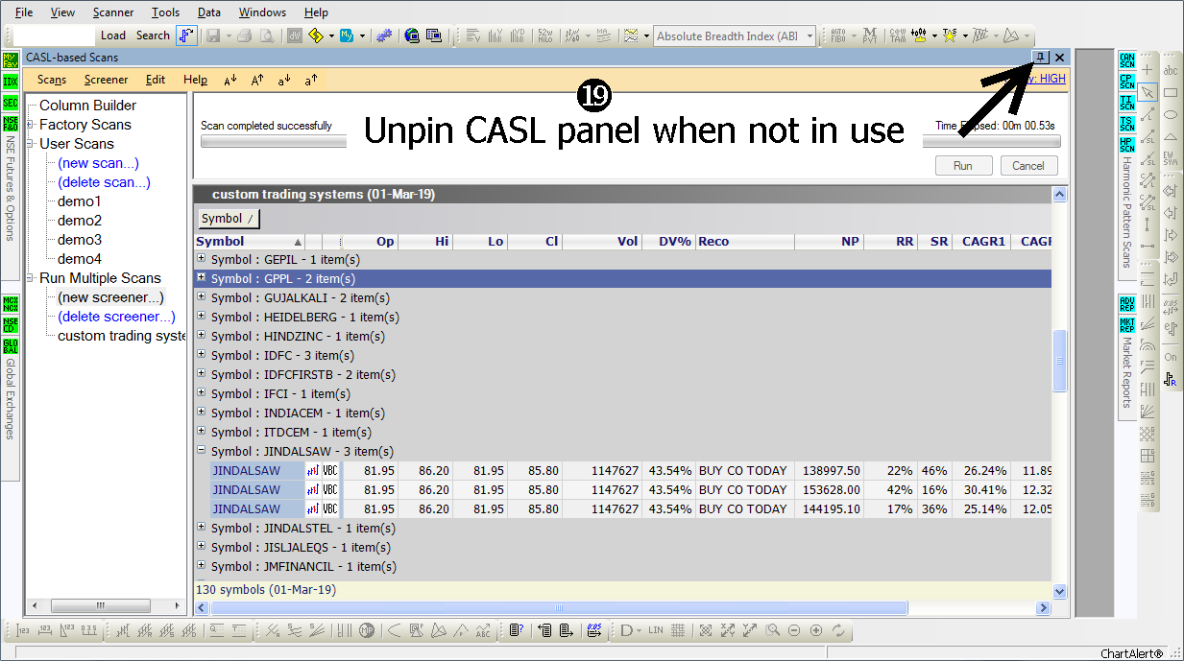
Task: Sort by the Vol column header
Action: point(602,242)
